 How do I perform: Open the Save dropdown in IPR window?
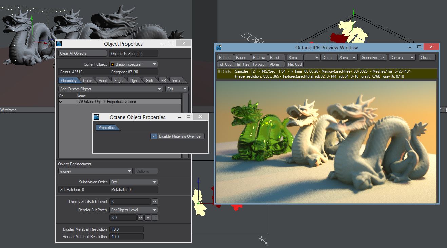(348, 58)
